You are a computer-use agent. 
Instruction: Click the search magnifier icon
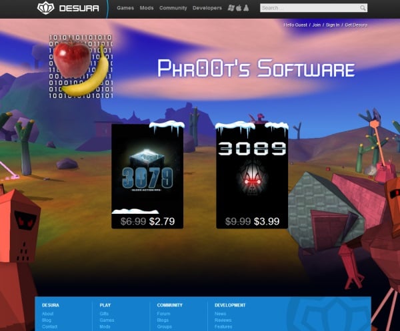coord(363,8)
